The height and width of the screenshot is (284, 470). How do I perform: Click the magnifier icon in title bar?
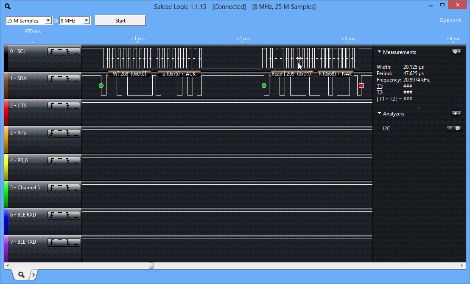click(x=8, y=6)
